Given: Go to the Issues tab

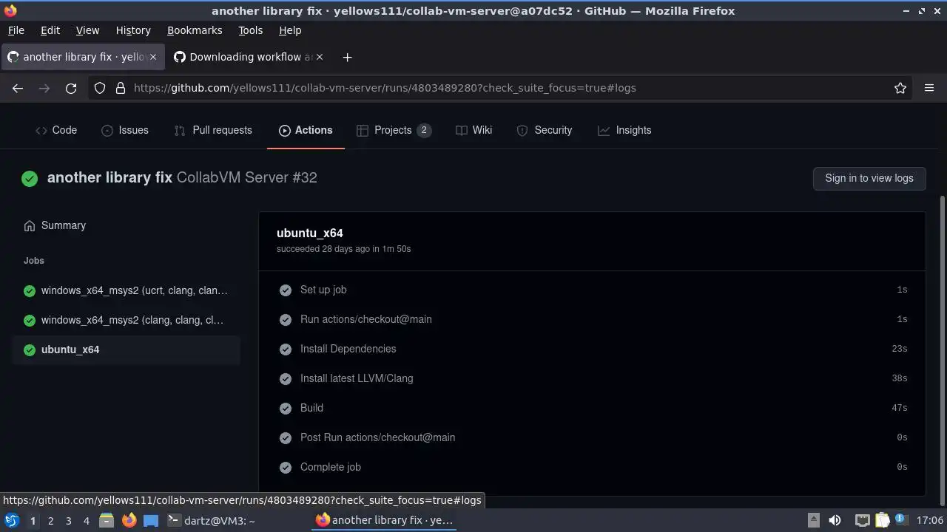Looking at the screenshot, I should (125, 130).
